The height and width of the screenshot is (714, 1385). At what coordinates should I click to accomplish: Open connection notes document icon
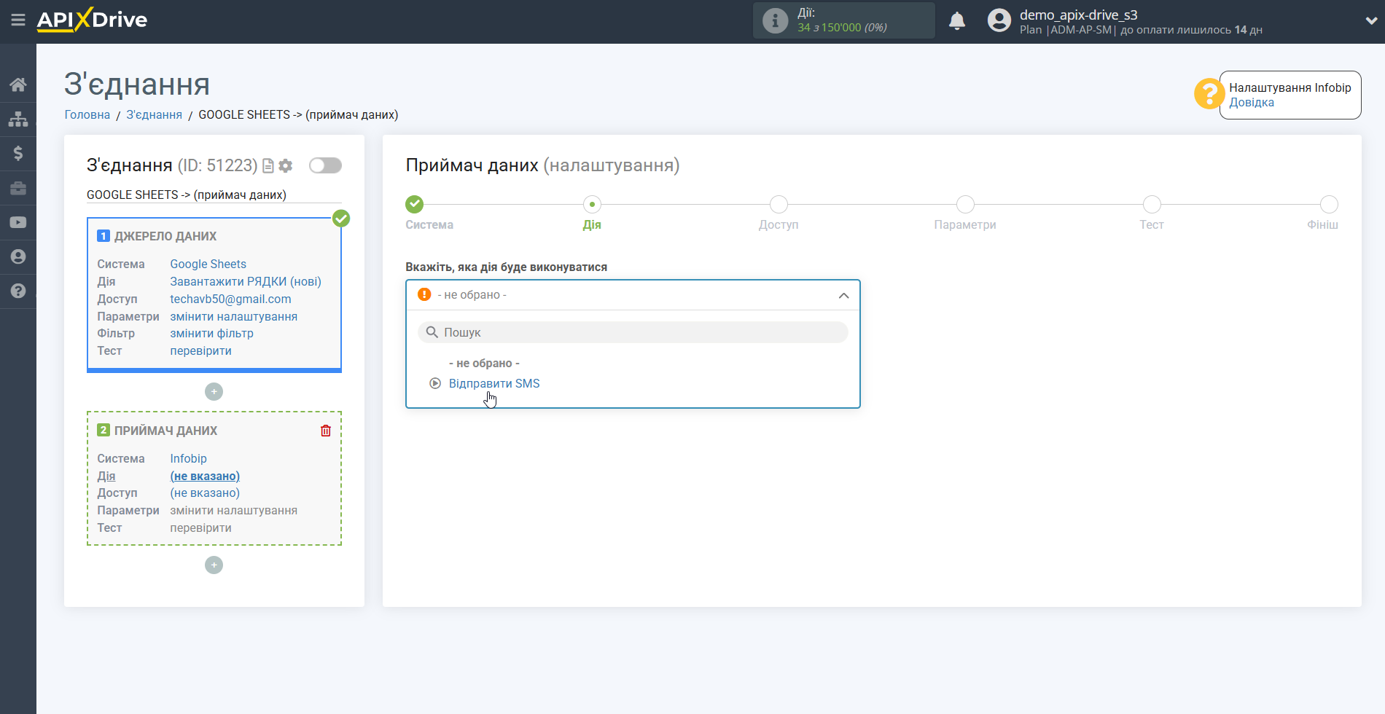click(268, 166)
